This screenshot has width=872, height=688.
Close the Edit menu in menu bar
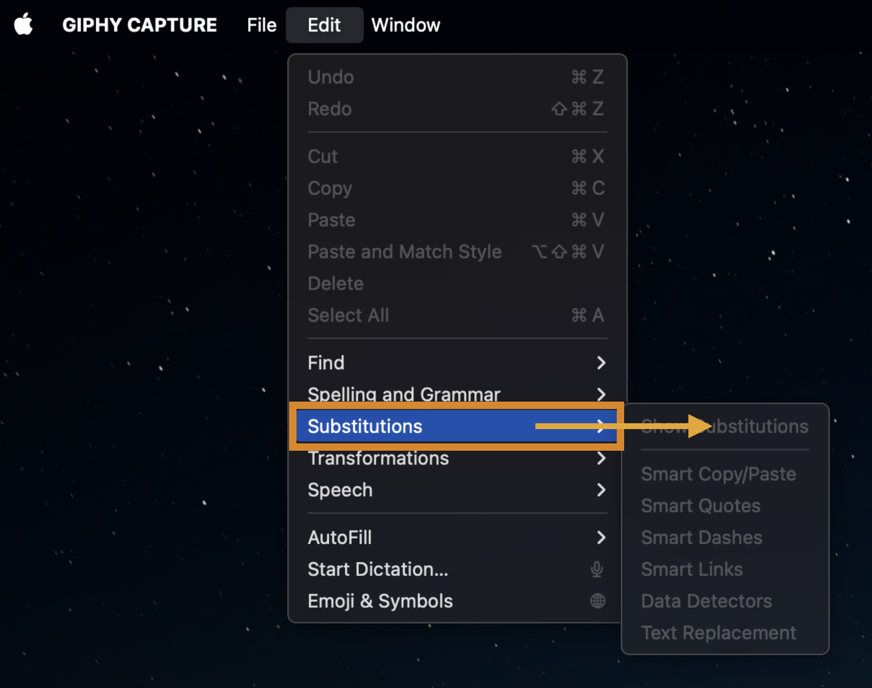(x=324, y=25)
